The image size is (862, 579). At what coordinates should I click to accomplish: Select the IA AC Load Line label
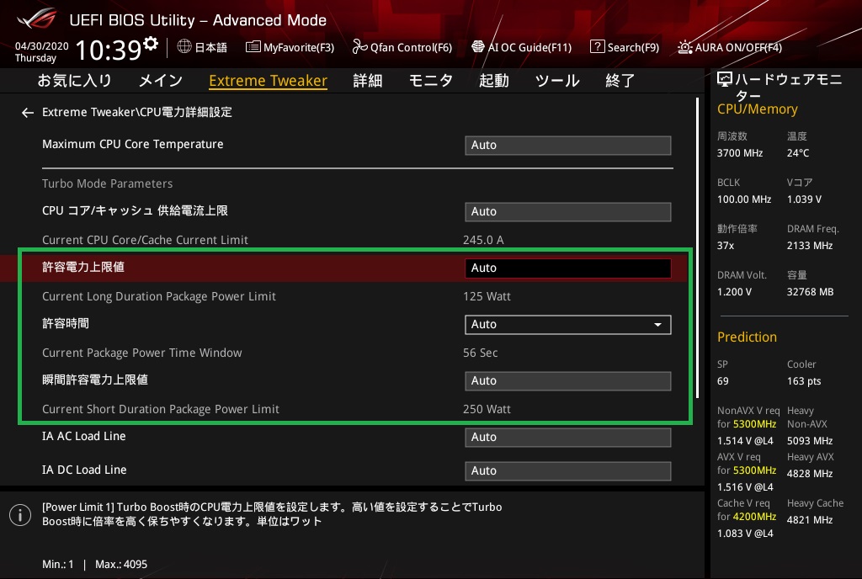84,436
